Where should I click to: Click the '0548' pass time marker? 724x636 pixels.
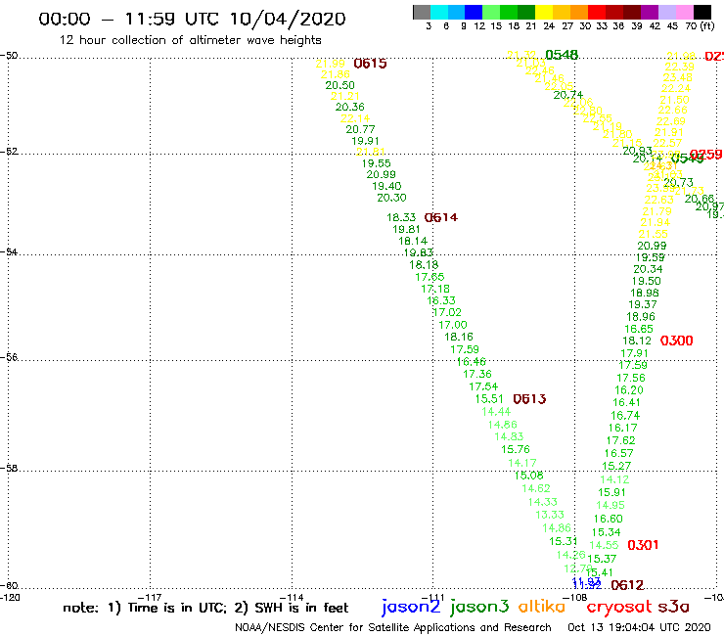(562, 55)
